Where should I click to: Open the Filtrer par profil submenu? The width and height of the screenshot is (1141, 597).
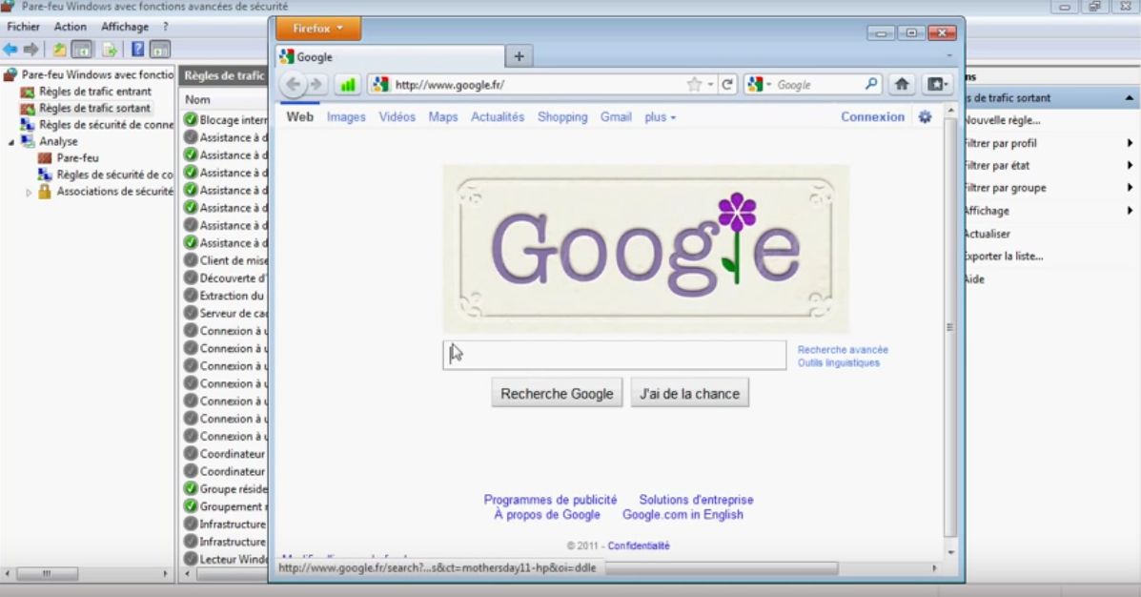pyautogui.click(x=1049, y=143)
